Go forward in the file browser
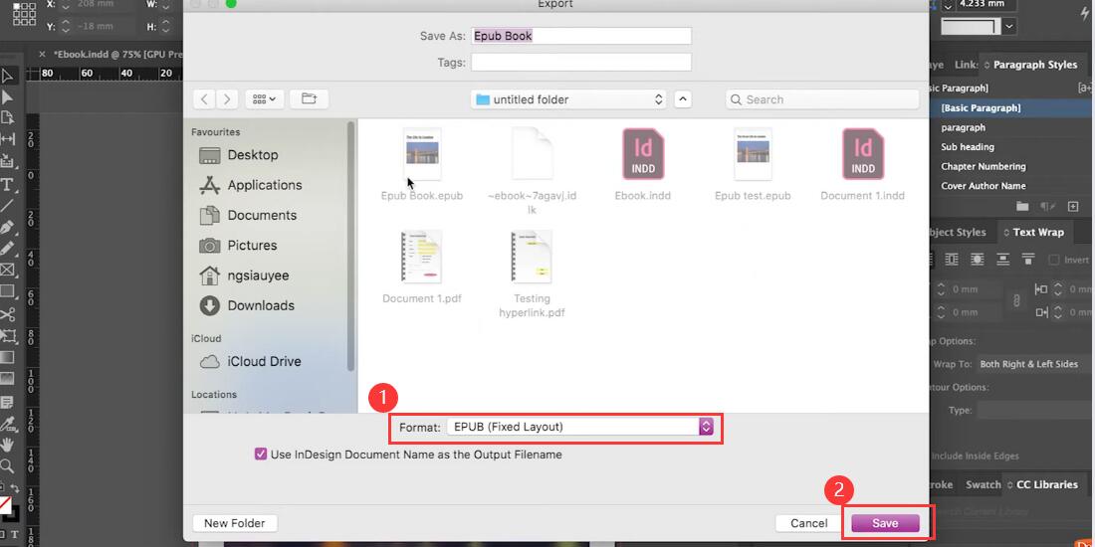 coord(227,99)
